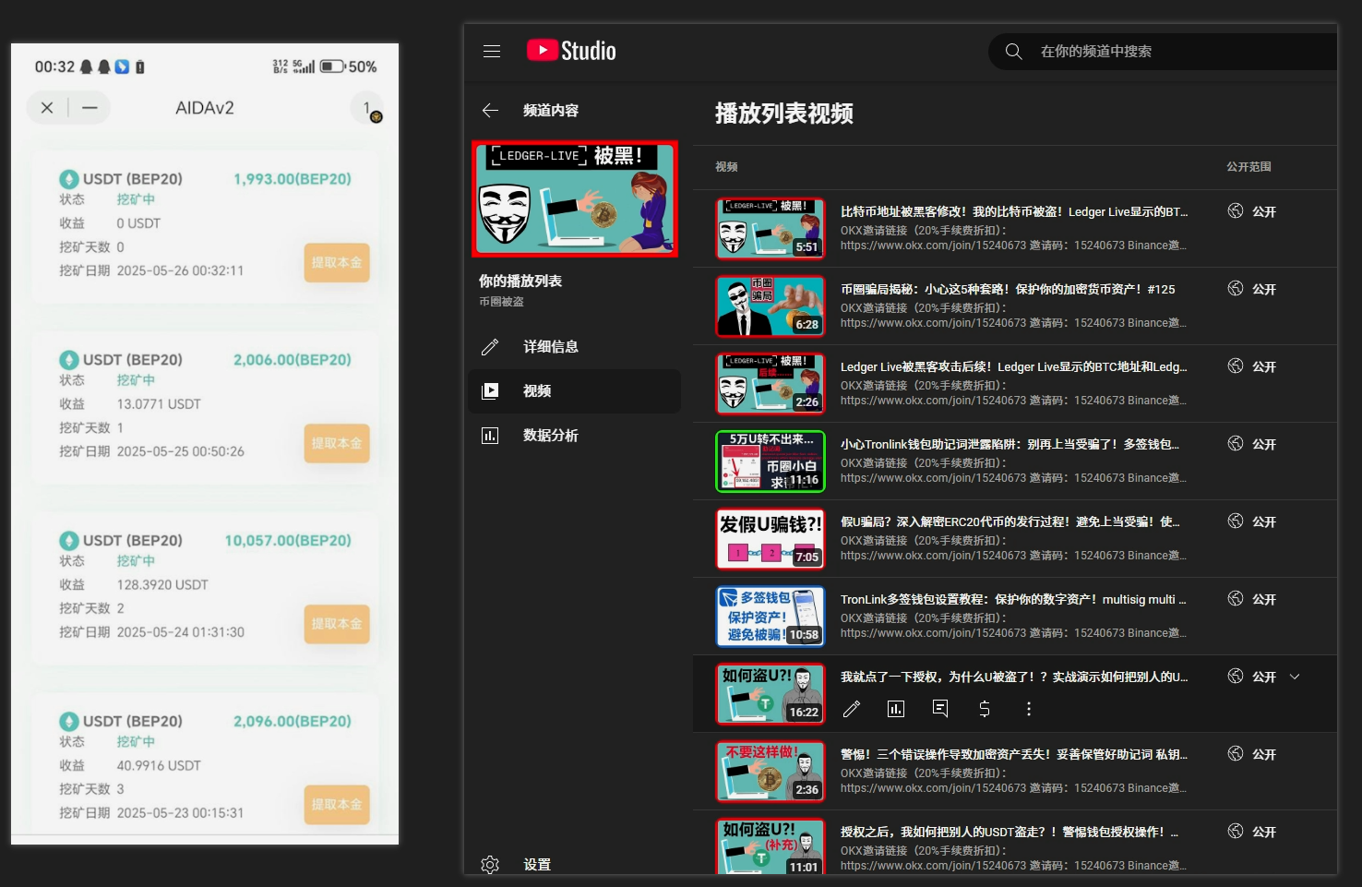Open three-dot options on hovered video row
The image size is (1362, 887).
(1029, 709)
